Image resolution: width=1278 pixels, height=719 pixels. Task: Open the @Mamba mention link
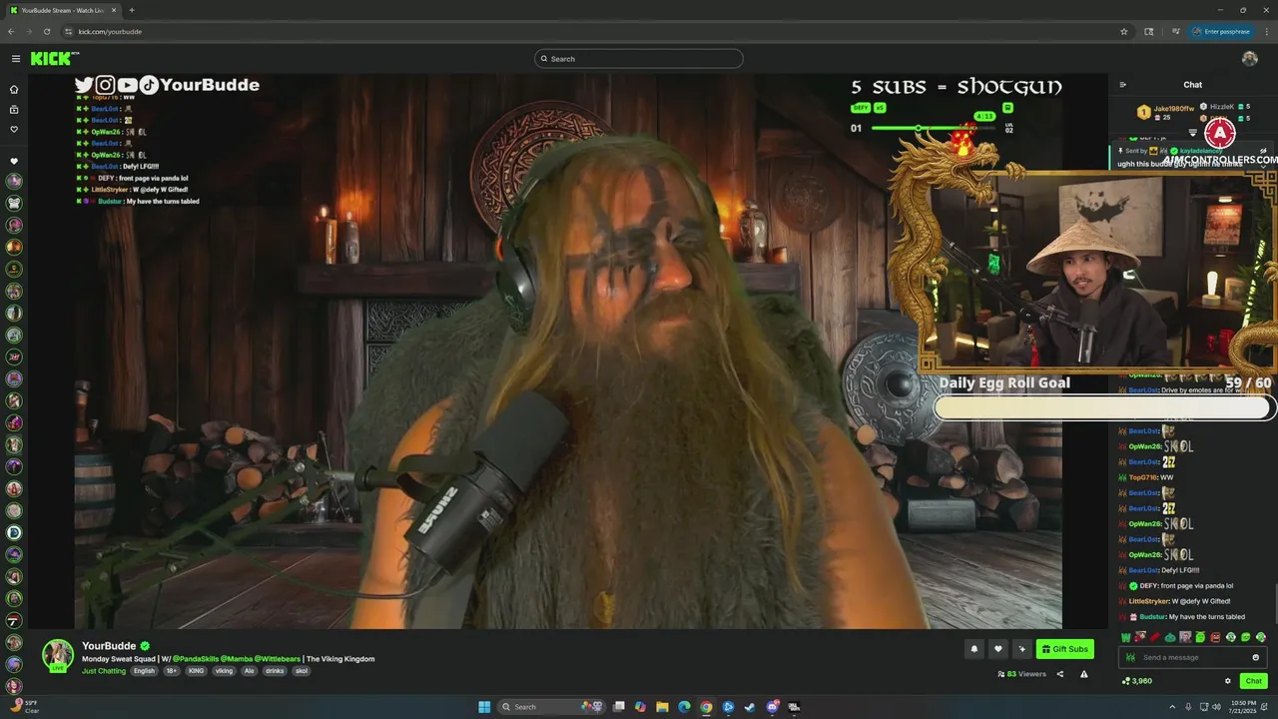(237, 659)
